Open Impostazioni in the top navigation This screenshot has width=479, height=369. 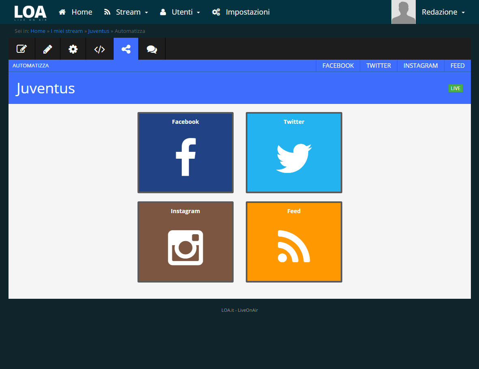241,12
